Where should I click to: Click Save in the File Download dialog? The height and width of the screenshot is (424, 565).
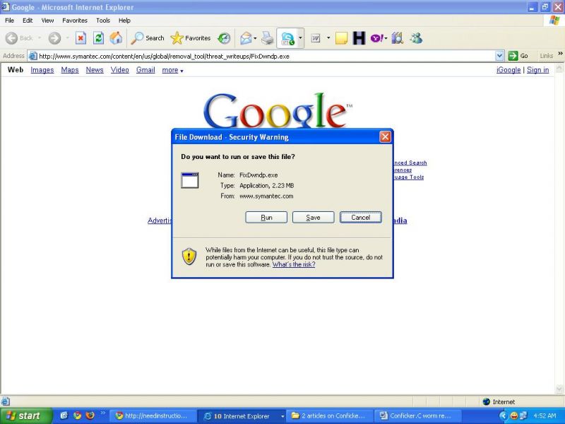point(313,218)
